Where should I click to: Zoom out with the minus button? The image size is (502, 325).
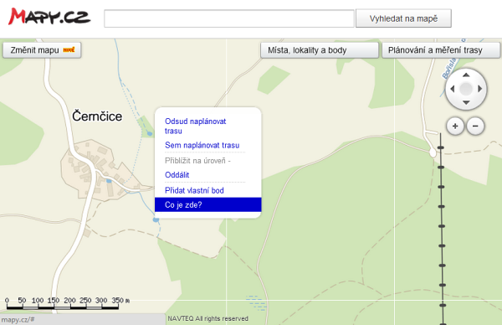coord(475,126)
